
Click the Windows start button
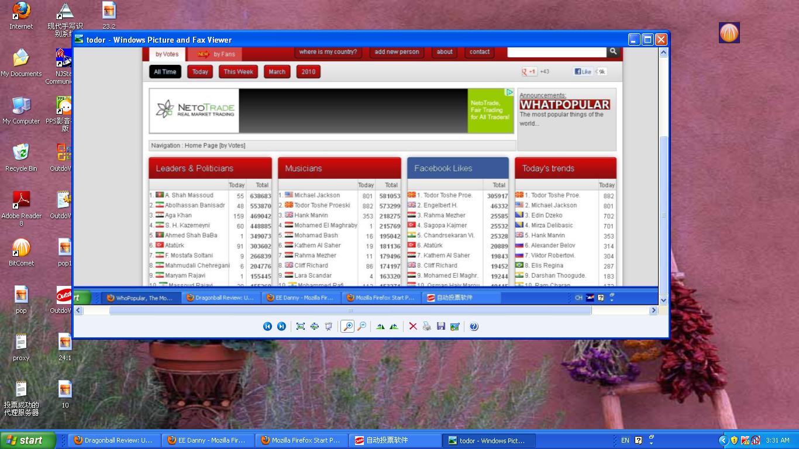pos(28,440)
